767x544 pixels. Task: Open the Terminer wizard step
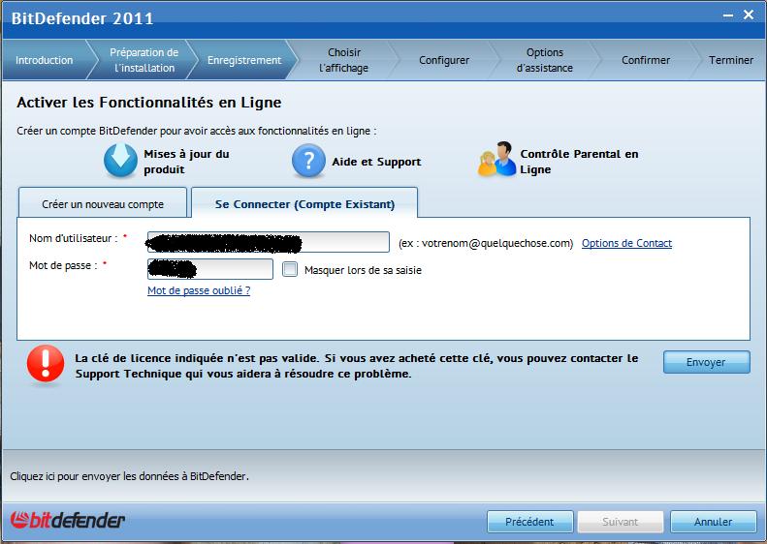click(x=731, y=60)
